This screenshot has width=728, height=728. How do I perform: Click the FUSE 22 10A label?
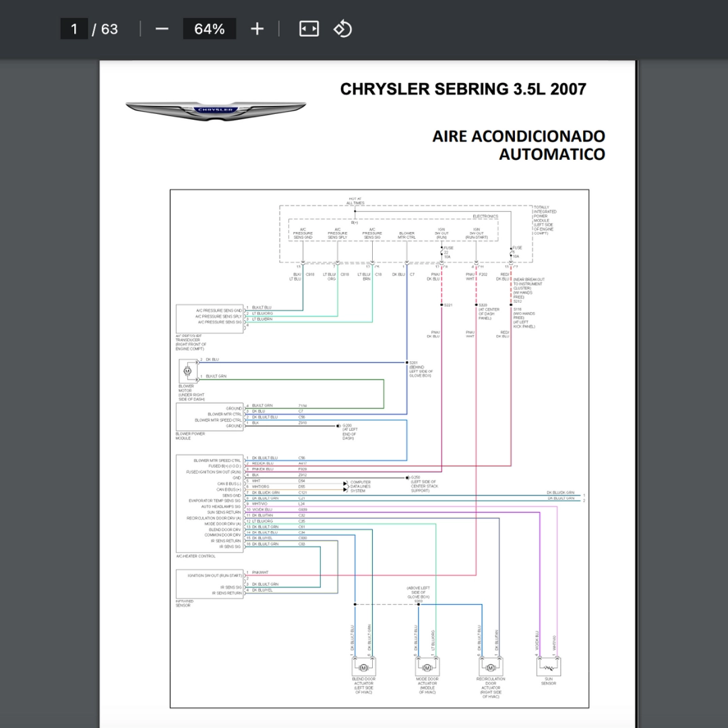(x=448, y=252)
